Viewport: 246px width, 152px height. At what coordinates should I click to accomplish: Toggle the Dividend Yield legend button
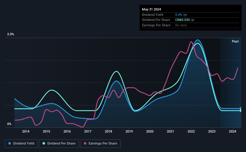pyautogui.click(x=21, y=143)
